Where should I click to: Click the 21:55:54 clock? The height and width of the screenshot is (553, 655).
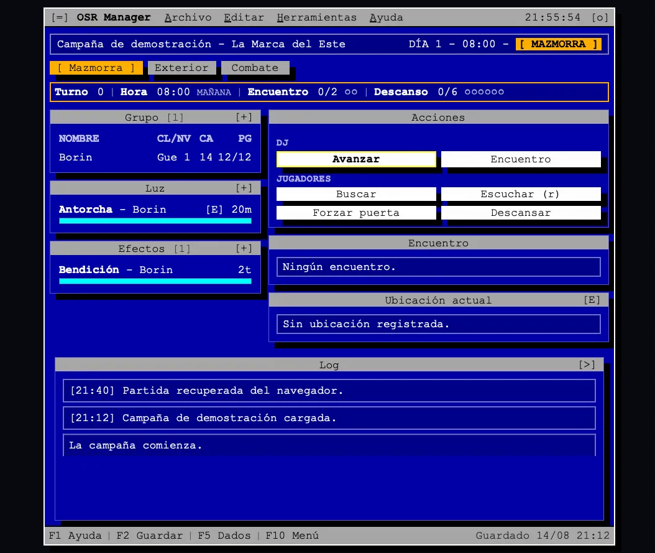pyautogui.click(x=552, y=17)
